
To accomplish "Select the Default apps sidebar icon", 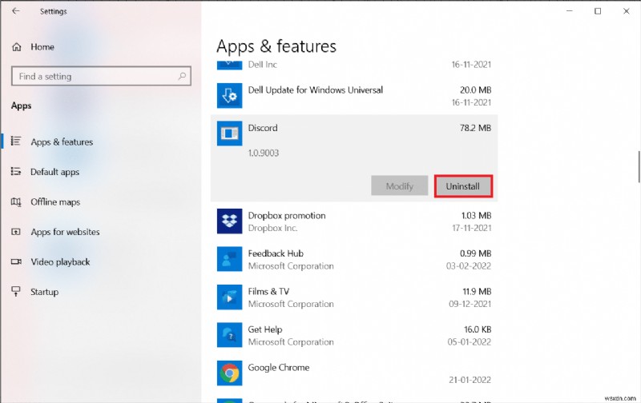I will 15,171.
